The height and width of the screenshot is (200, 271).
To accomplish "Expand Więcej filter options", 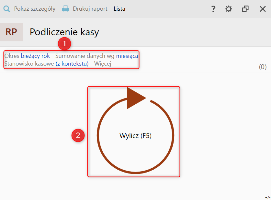I will [x=103, y=64].
